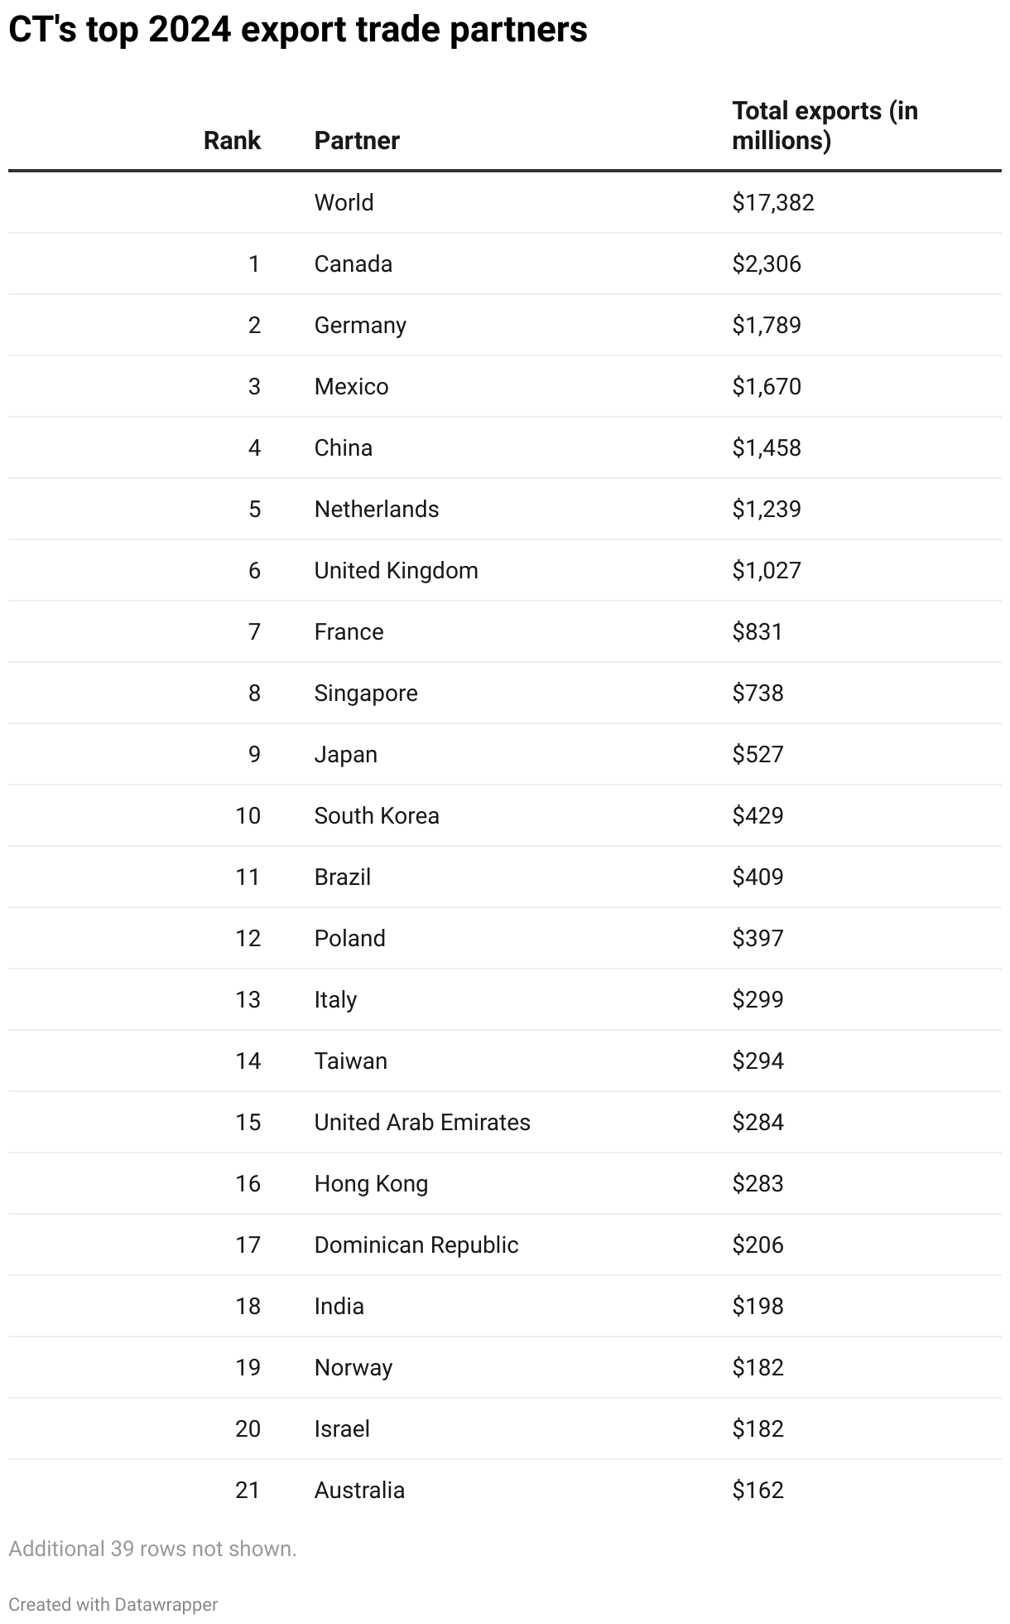The width and height of the screenshot is (1010, 1624).
Task: Select the United Arab Emirates cell
Action: 422,1122
